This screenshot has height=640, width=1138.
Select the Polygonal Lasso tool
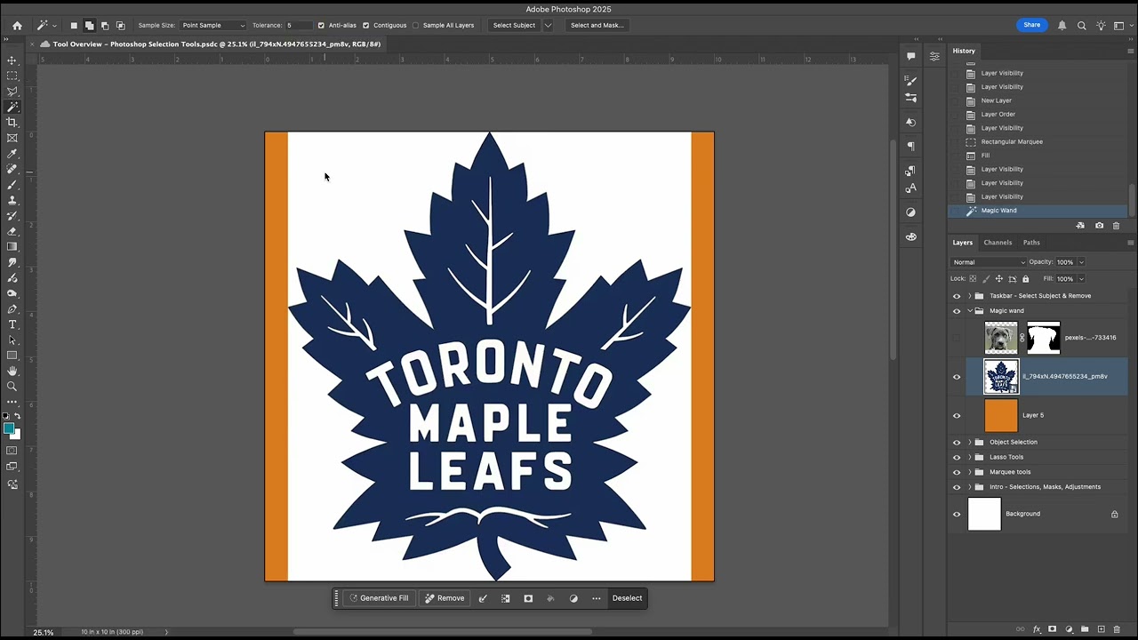click(x=12, y=92)
